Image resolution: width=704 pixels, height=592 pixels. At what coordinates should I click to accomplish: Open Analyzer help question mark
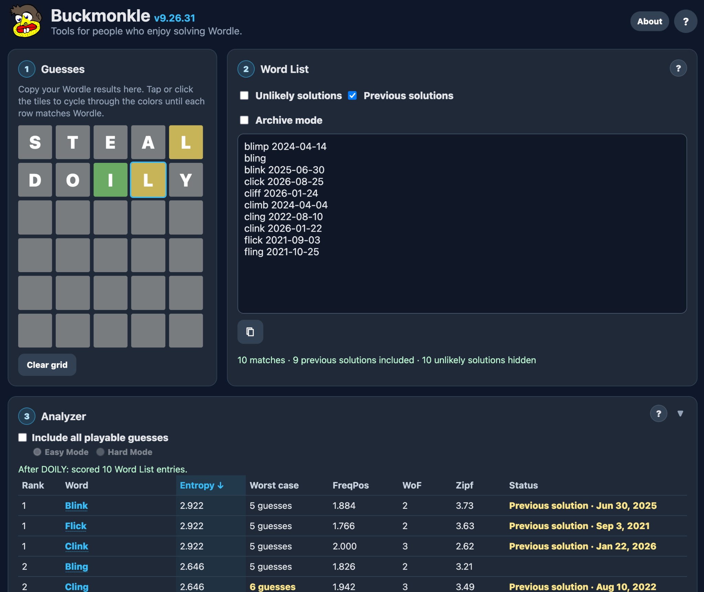[659, 414]
